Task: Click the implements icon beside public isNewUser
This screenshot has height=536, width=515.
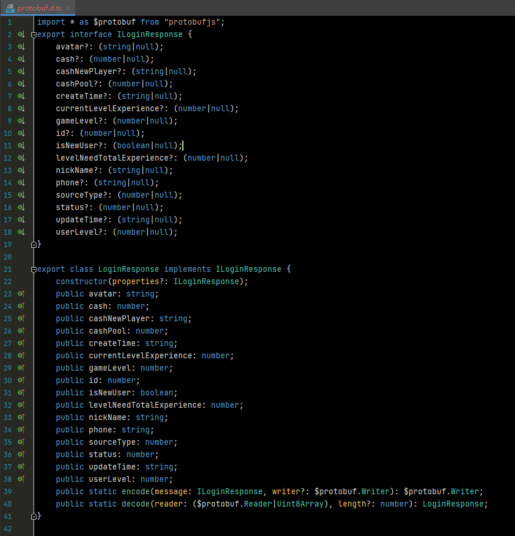Action: tap(21, 392)
